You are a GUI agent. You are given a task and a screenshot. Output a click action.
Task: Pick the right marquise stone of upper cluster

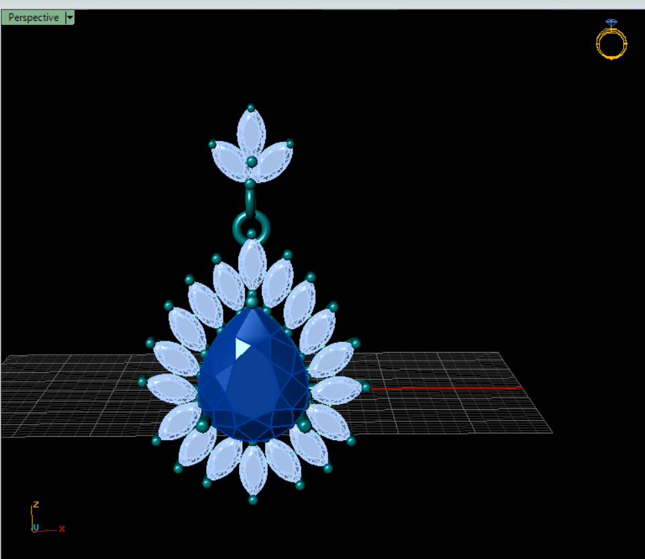(x=273, y=161)
